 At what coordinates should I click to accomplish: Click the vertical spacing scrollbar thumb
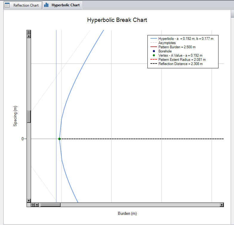pyautogui.click(x=29, y=117)
